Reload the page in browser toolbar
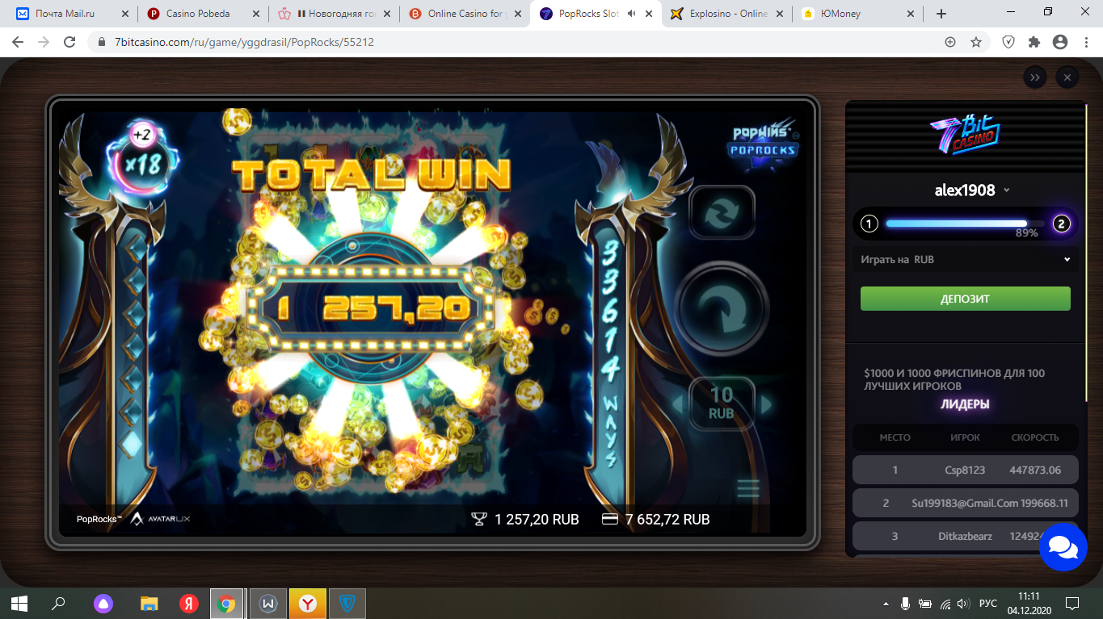1103x619 pixels. (x=69, y=42)
